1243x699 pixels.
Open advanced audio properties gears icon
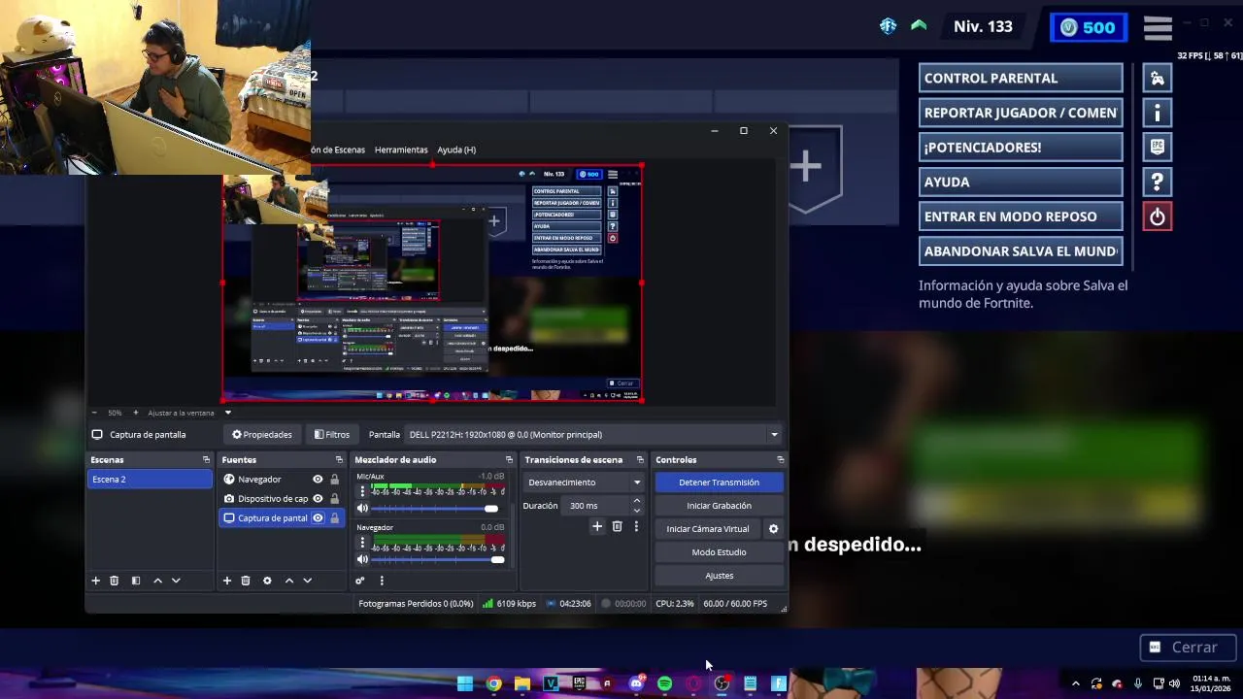pos(359,581)
